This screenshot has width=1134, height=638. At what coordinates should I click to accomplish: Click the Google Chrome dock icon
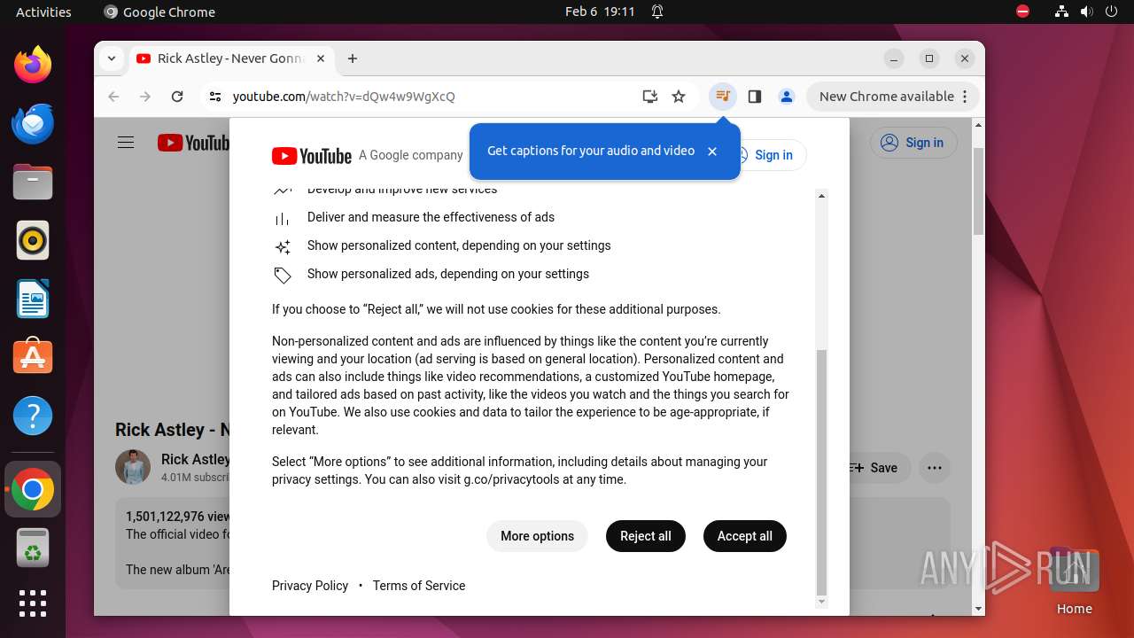[33, 489]
